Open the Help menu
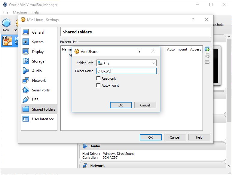 pyautogui.click(x=35, y=12)
